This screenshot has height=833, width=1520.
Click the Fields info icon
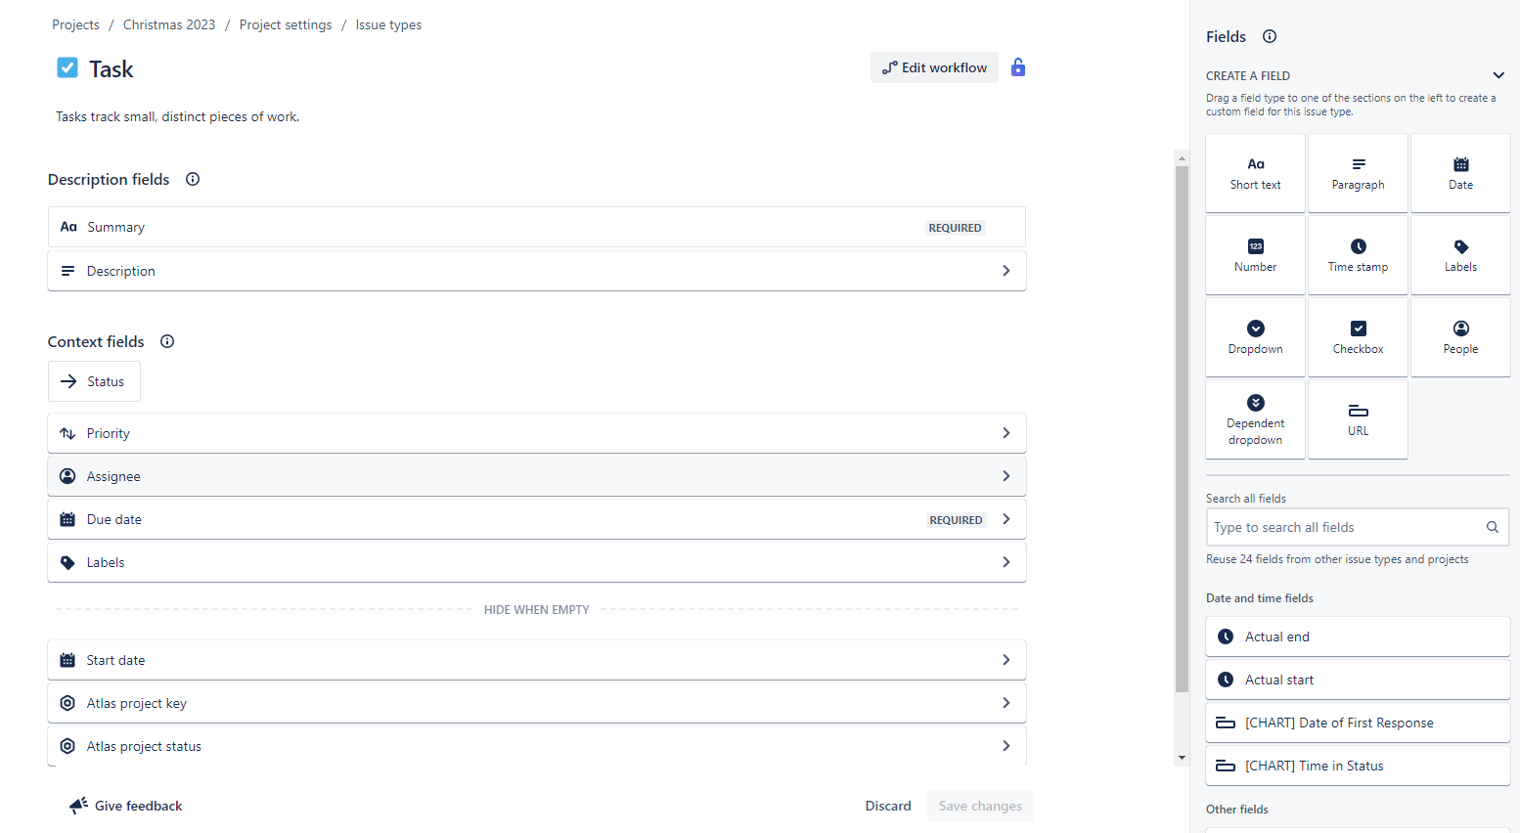click(1270, 36)
